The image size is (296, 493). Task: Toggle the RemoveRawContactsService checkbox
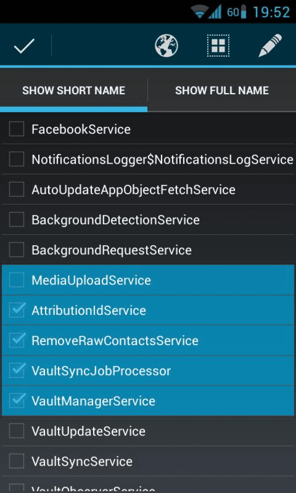[x=17, y=340]
